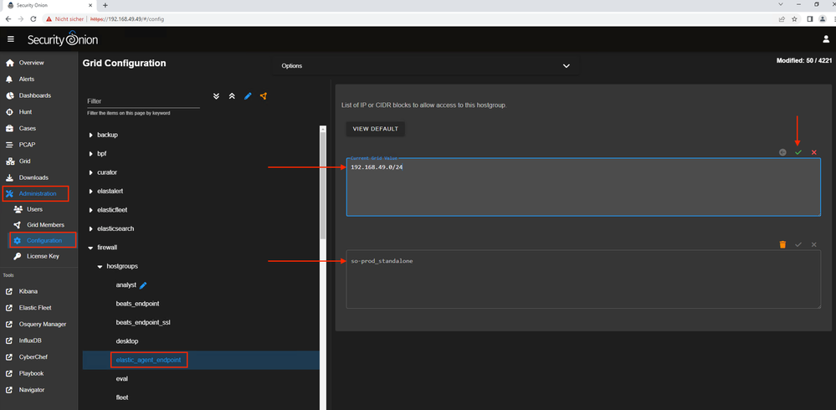836x410 pixels.
Task: Click the blue pencil icon above tree
Action: tap(248, 96)
